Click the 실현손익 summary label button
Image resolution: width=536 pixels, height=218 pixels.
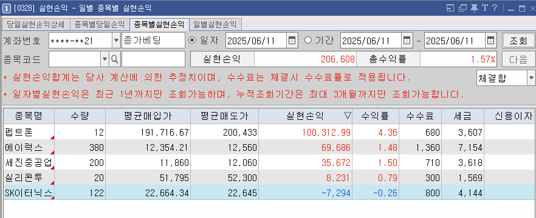(222, 59)
